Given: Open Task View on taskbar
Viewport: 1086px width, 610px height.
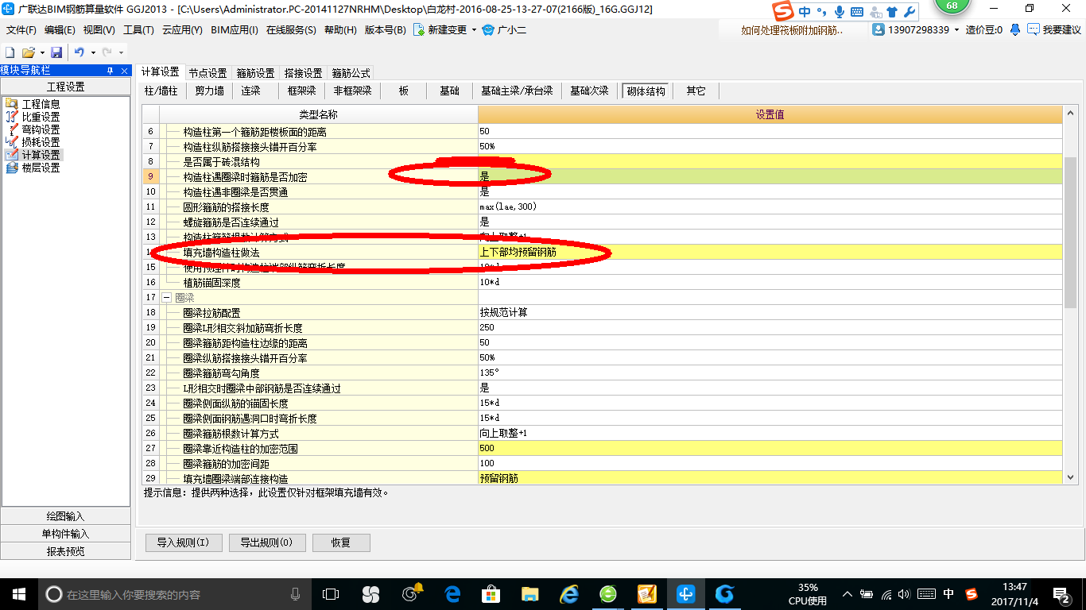Looking at the screenshot, I should pos(331,593).
